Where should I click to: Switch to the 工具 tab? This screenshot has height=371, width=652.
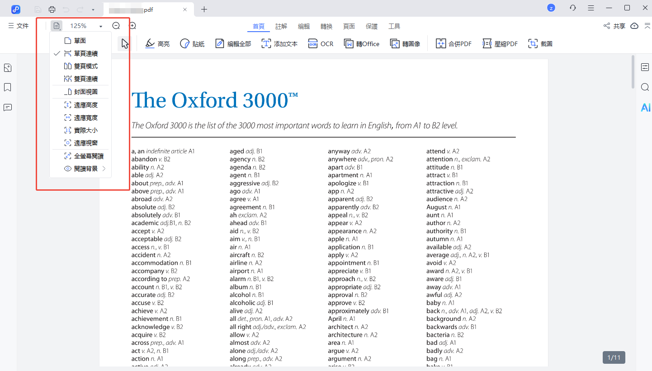[x=394, y=26]
